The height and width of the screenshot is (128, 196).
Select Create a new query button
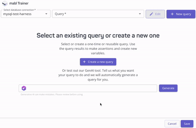[x=98, y=62]
